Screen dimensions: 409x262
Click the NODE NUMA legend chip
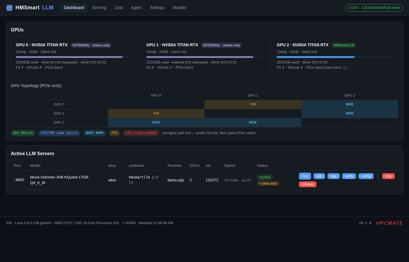click(x=95, y=133)
